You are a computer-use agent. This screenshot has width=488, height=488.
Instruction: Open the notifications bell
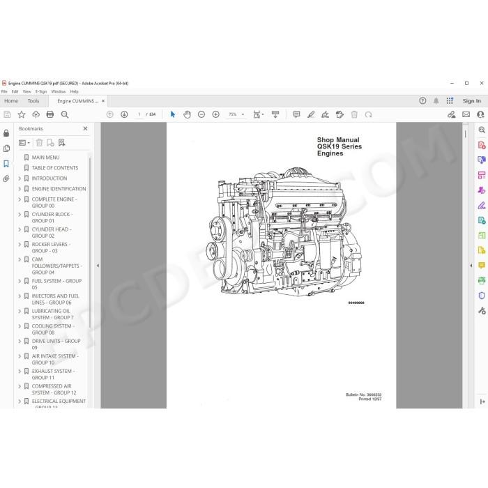(436, 101)
